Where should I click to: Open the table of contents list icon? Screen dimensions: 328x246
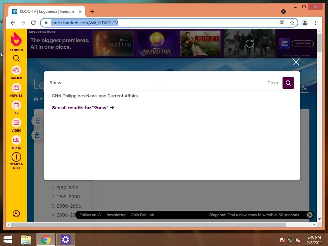(x=37, y=121)
